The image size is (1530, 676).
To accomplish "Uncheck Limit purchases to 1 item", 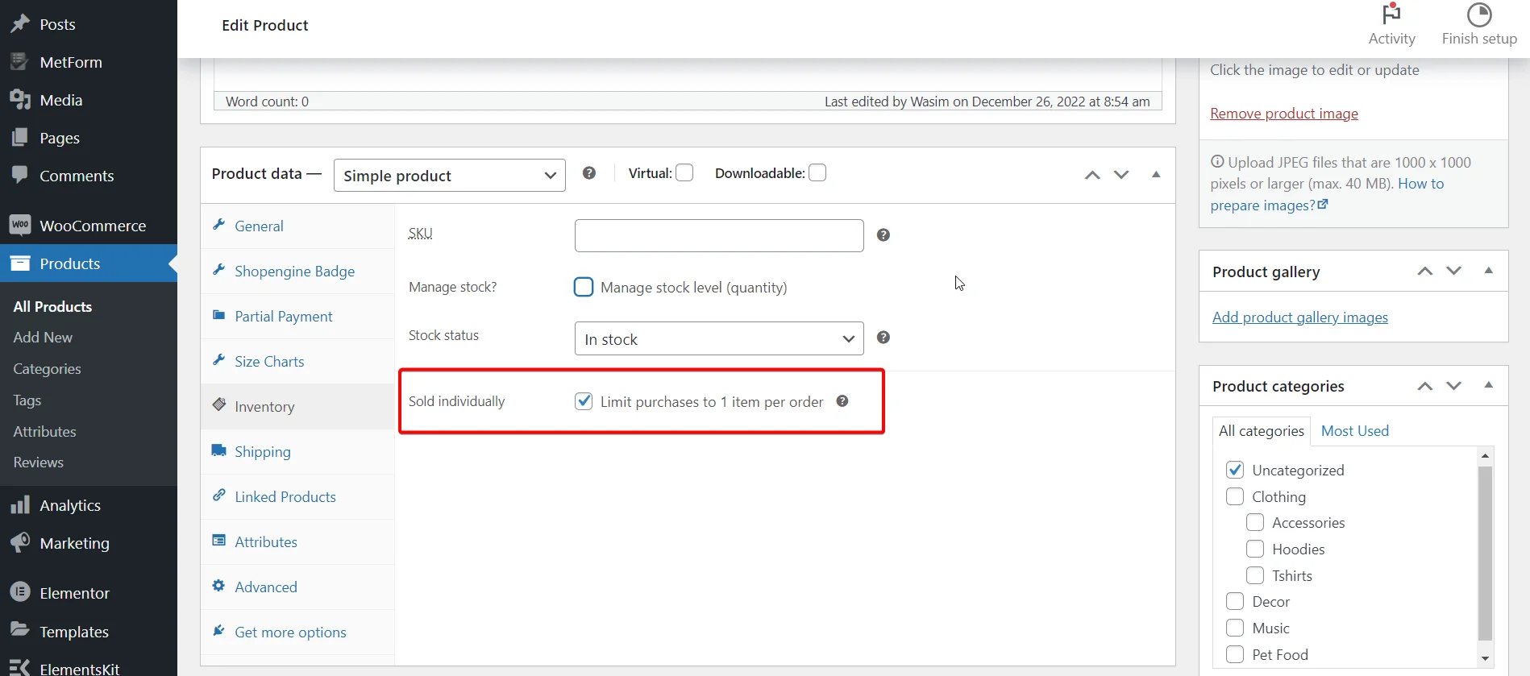I will [x=584, y=401].
